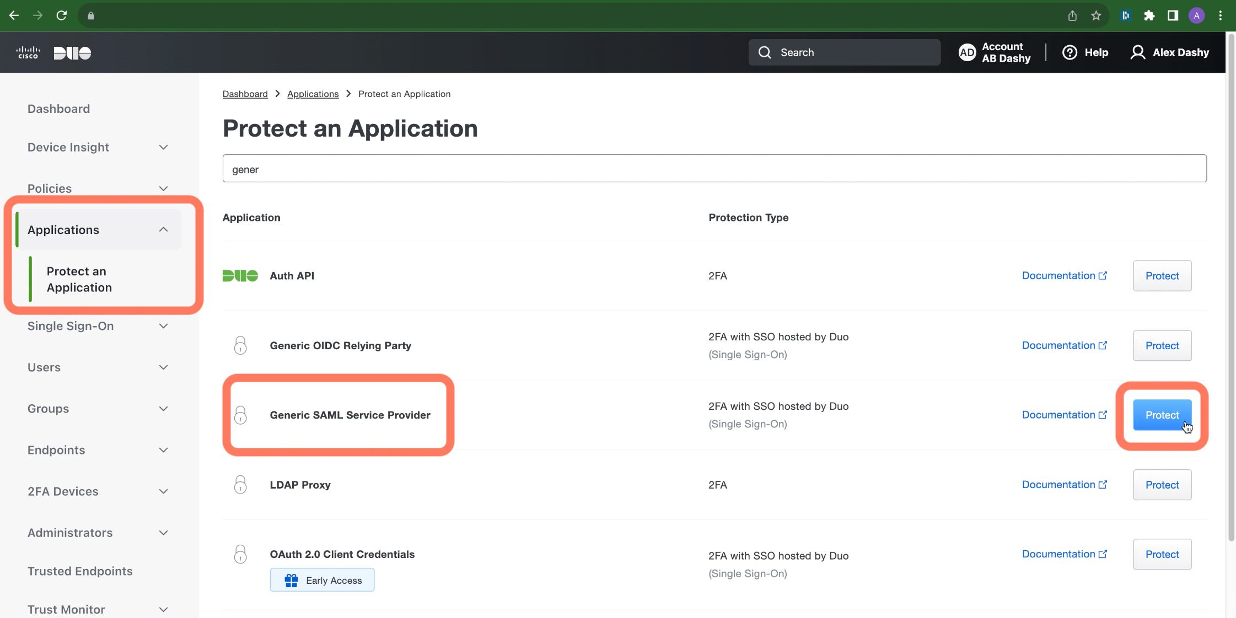Click the browser forward arrow

click(x=37, y=15)
